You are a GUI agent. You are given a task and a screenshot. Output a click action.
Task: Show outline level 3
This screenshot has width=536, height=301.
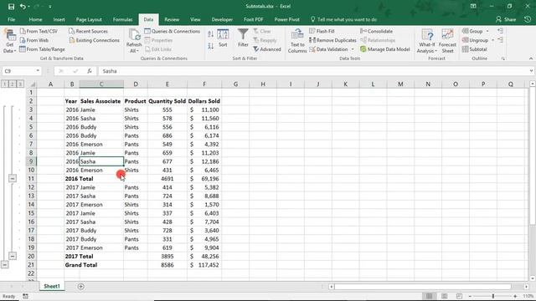[x=20, y=84]
